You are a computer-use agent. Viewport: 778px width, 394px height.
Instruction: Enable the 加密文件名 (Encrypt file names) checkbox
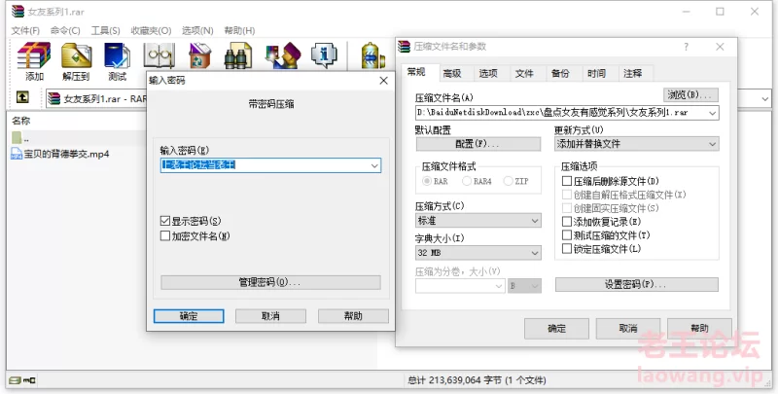165,235
